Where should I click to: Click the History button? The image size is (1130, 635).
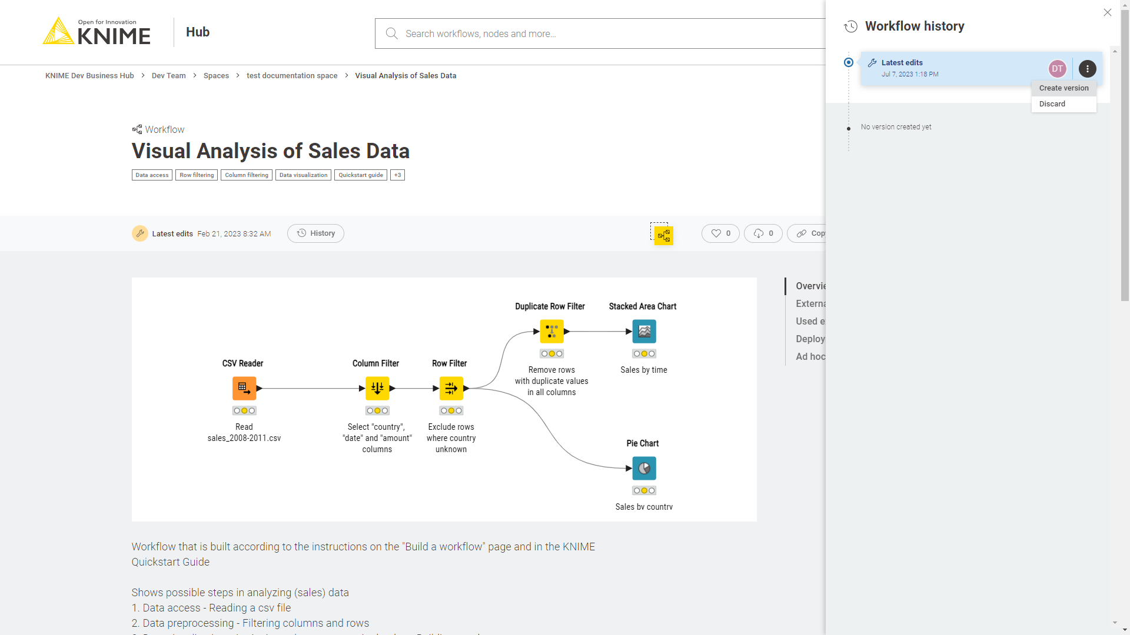(x=315, y=233)
